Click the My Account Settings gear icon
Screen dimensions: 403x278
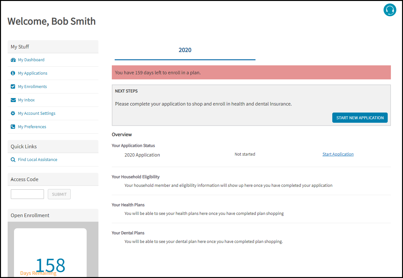(x=13, y=113)
